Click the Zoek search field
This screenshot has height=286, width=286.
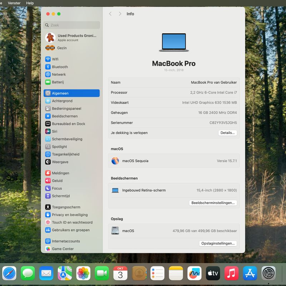71,25
